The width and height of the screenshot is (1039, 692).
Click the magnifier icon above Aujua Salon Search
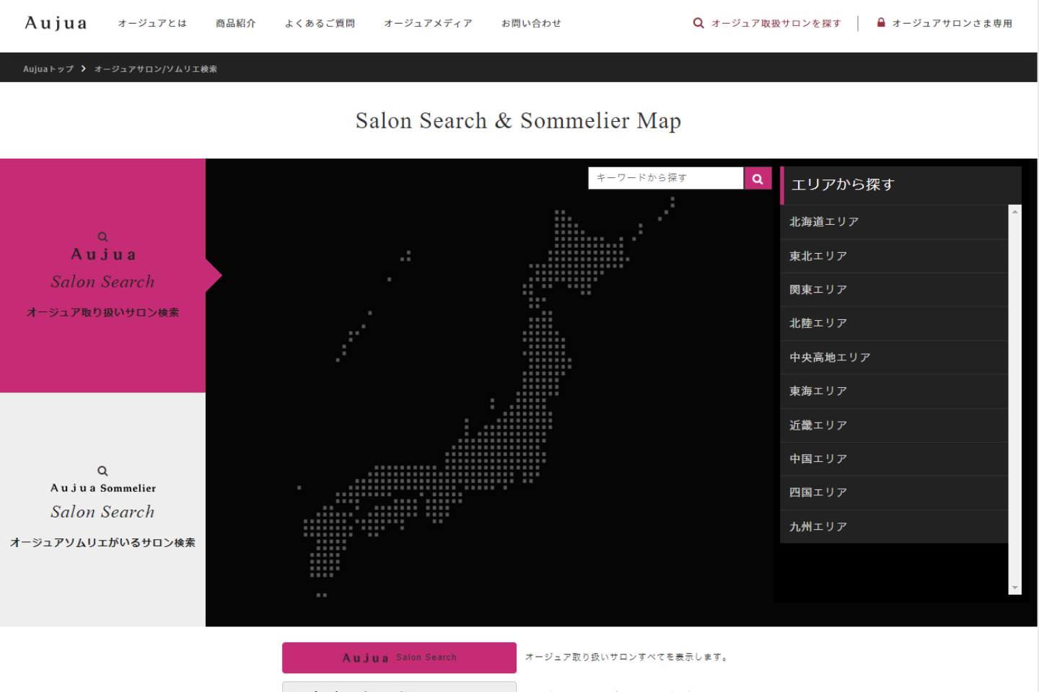pos(102,236)
